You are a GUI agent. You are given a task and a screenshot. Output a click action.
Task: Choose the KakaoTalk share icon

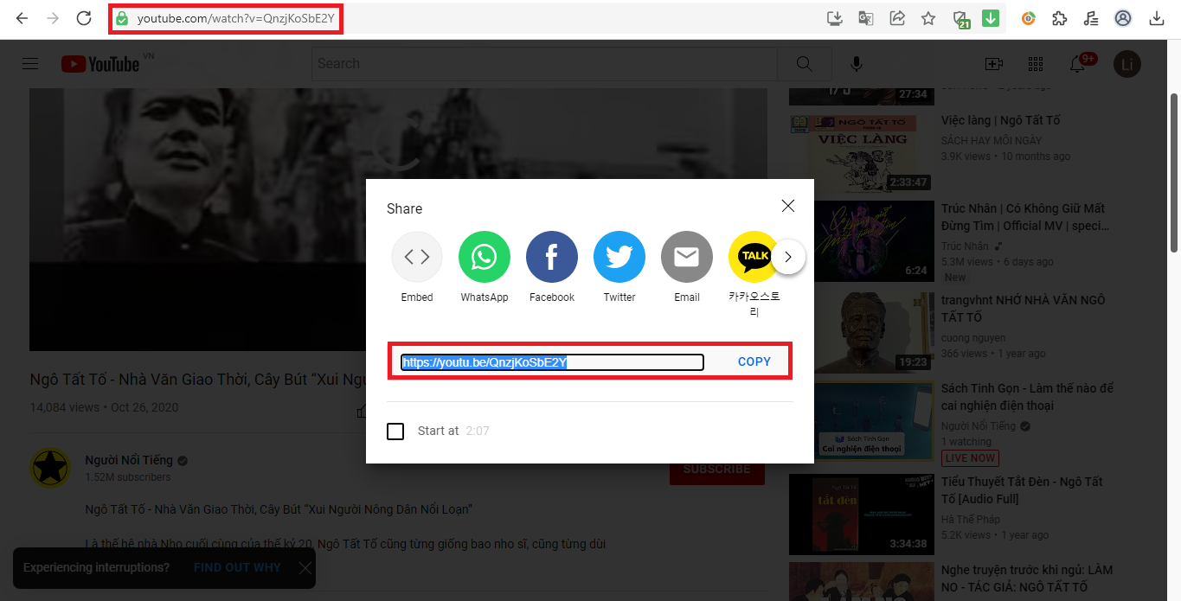click(754, 258)
